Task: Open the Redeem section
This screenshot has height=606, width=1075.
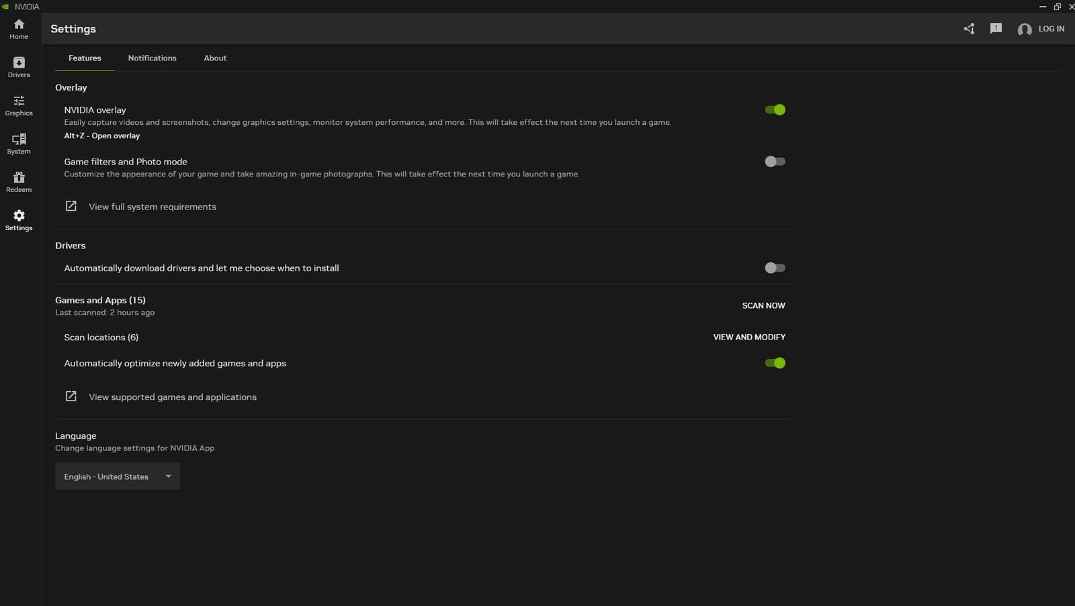Action: point(18,181)
